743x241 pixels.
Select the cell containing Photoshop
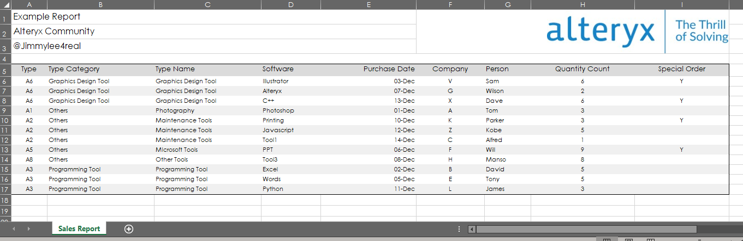tap(278, 110)
